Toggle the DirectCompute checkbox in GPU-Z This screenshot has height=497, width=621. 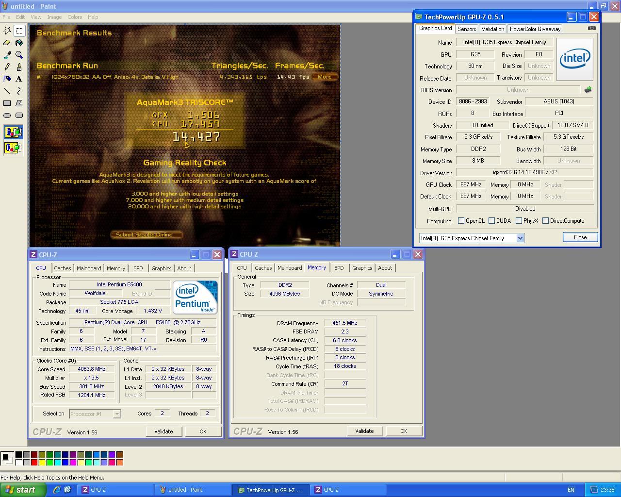[546, 221]
